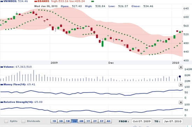Select the All time range
This screenshot has width=192, height=127.
[108, 121]
